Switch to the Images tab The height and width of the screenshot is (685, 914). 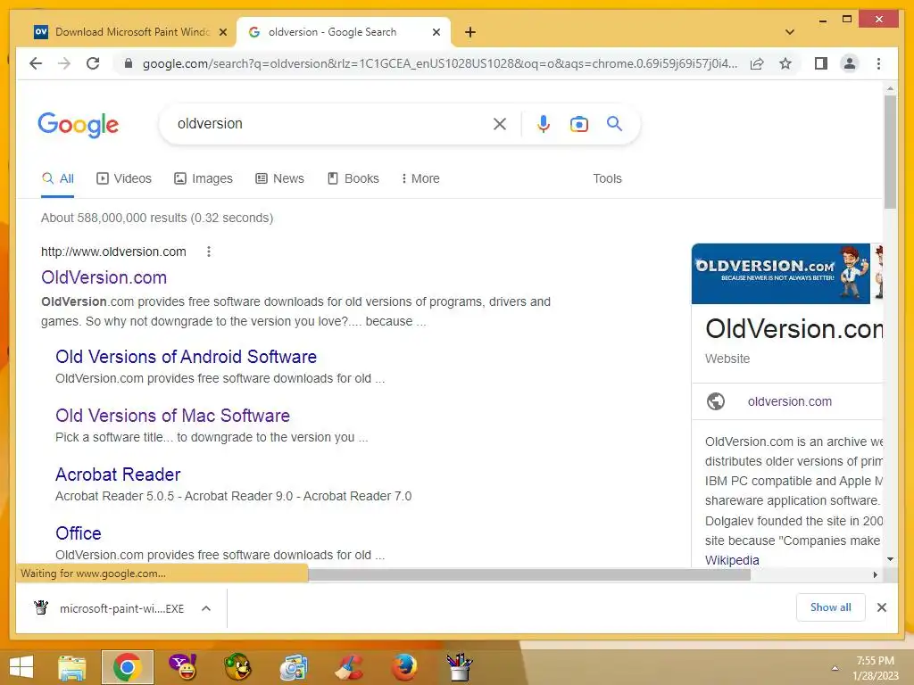click(x=204, y=178)
